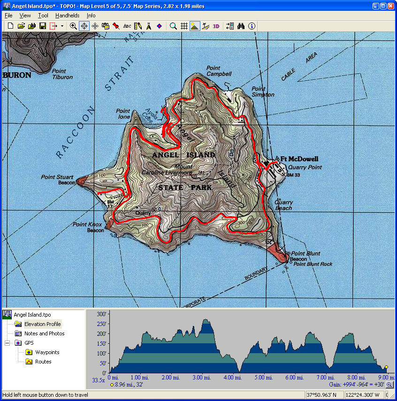The image size is (397, 401).
Task: Click the binoculars find icon
Action: [x=241, y=26]
